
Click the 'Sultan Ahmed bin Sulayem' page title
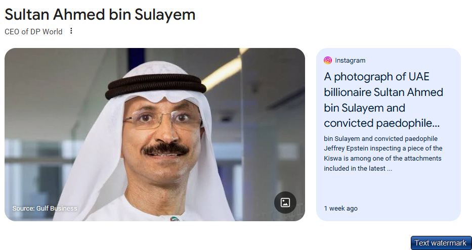tap(100, 15)
